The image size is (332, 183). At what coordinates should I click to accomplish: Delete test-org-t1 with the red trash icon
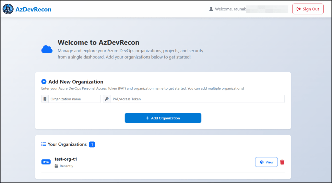pos(282,162)
